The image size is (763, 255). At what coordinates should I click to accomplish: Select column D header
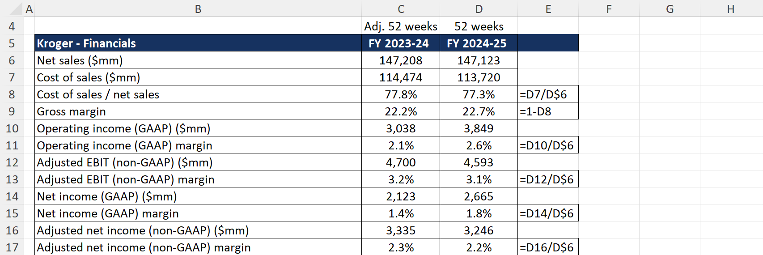tap(479, 9)
